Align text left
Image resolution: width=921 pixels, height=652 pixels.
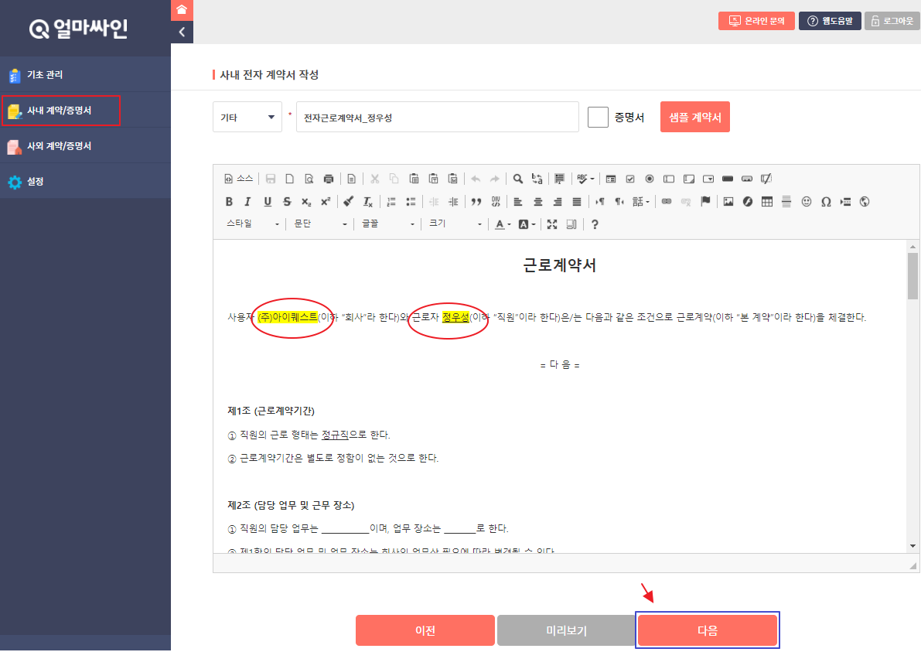coord(518,201)
